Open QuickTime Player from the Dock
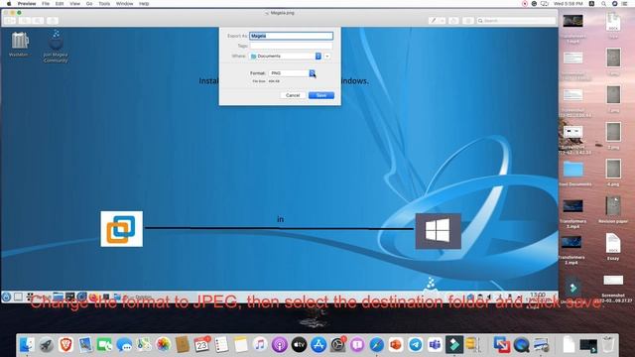 click(x=521, y=345)
